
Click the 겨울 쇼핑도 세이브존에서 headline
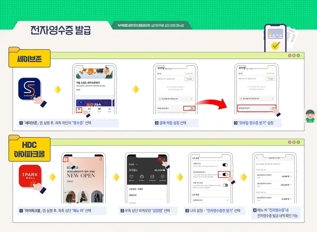[88, 83]
